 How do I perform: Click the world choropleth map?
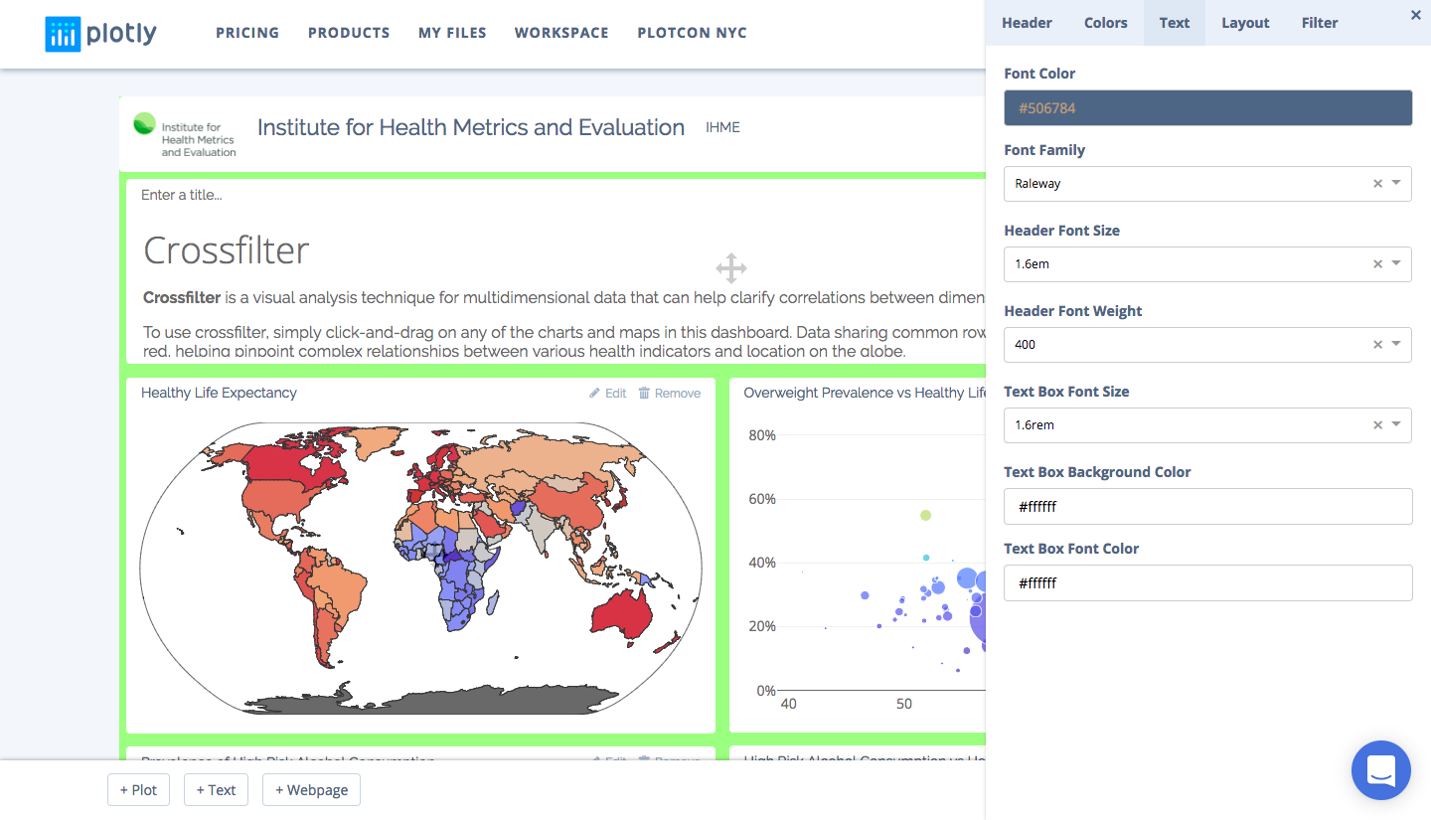(x=420, y=568)
